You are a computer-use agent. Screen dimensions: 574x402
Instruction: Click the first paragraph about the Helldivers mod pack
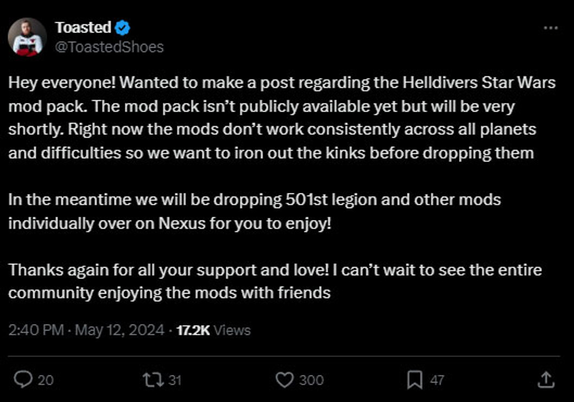282,118
